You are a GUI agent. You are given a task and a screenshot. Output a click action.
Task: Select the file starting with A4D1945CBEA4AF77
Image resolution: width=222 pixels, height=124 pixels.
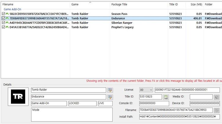pyautogui.click(x=39, y=23)
